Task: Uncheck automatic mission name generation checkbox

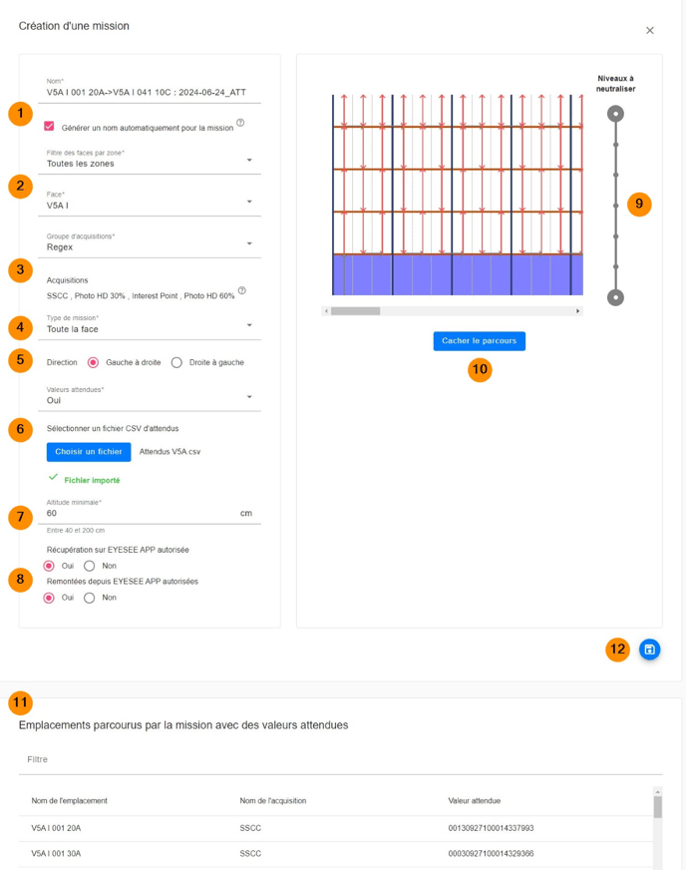Action: [49, 127]
